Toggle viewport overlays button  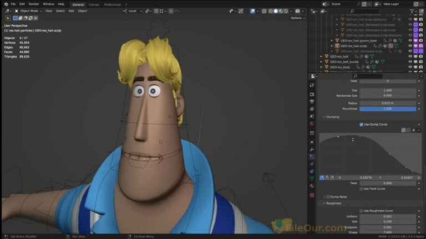tap(253, 11)
